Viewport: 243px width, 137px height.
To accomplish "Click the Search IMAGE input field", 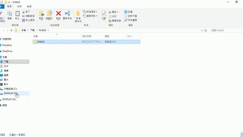I will [226, 30].
